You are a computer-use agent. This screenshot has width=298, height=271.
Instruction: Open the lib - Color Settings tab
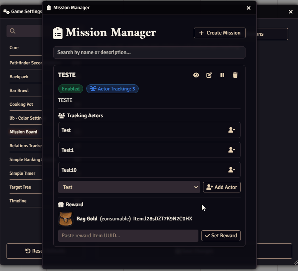[x=26, y=118]
